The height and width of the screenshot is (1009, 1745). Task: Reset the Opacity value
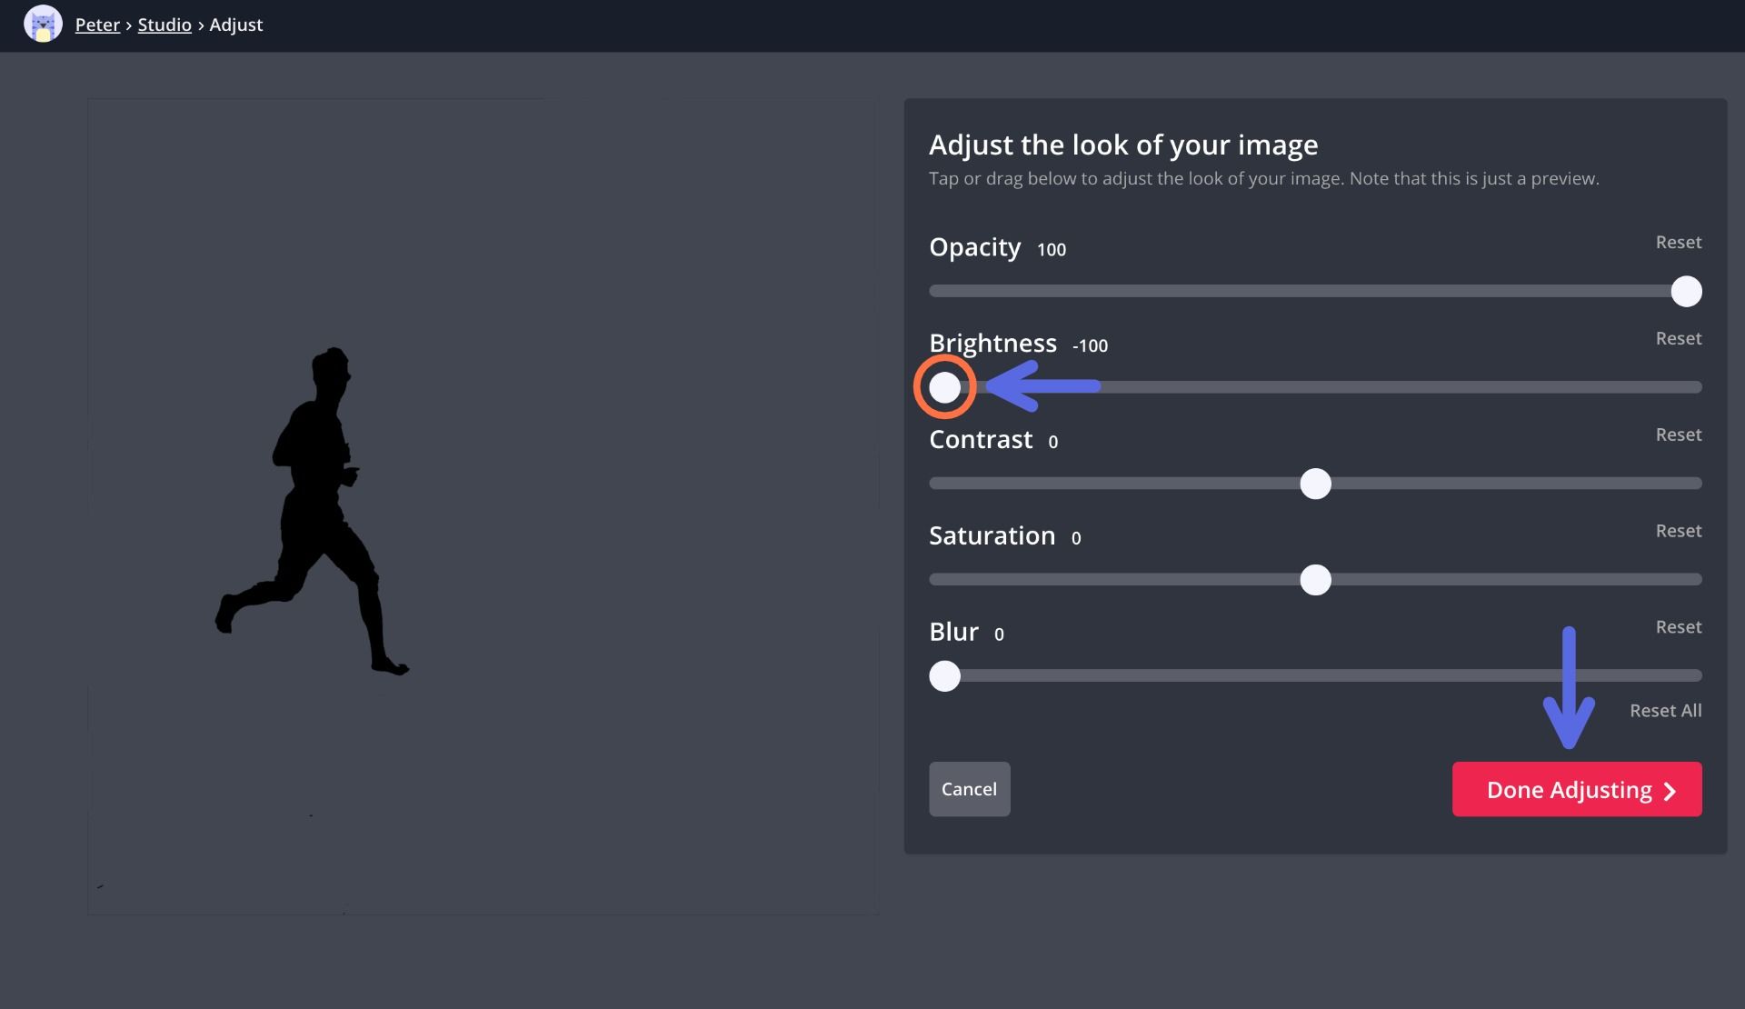coord(1678,243)
